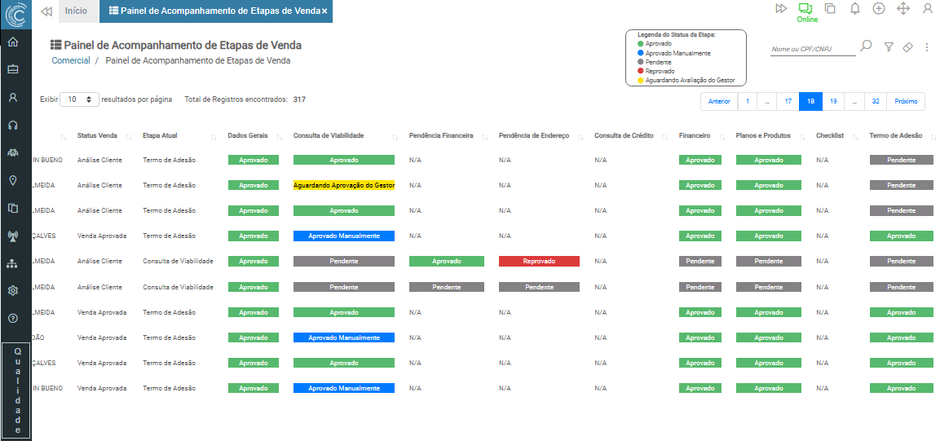The height and width of the screenshot is (441, 940).
Task: Click the Nome ou CPF/CNPJ search field
Action: [x=812, y=49]
